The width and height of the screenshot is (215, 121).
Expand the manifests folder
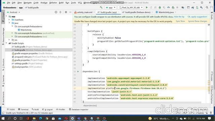[9, 20]
